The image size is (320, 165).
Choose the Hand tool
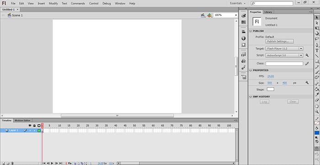click(317, 106)
